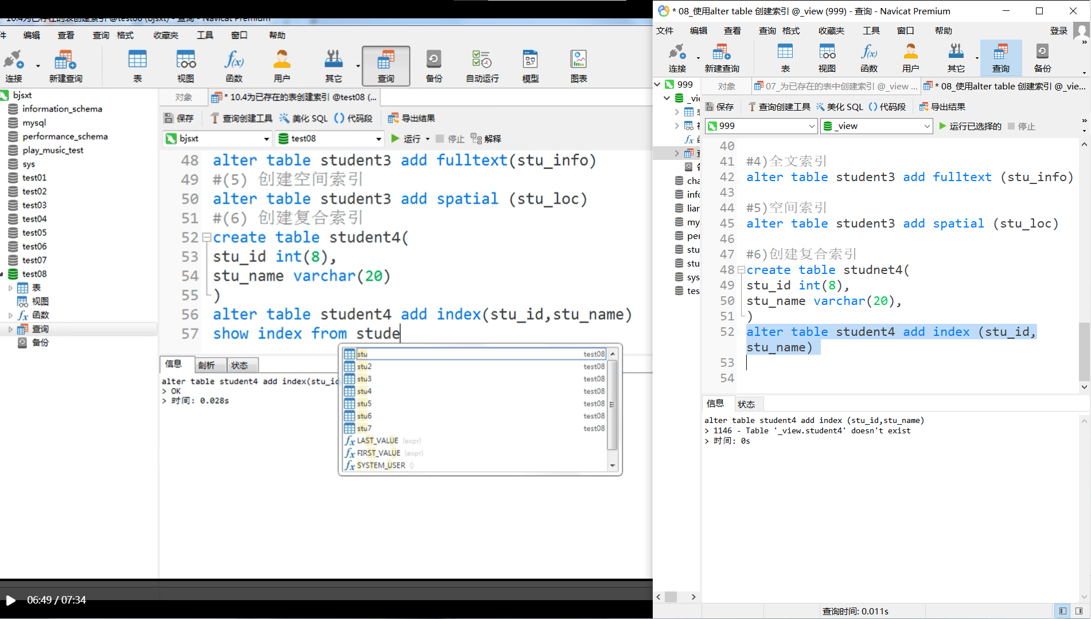Click 导出结果 in right window
Viewport: 1091px width, 619px height.
coord(942,107)
